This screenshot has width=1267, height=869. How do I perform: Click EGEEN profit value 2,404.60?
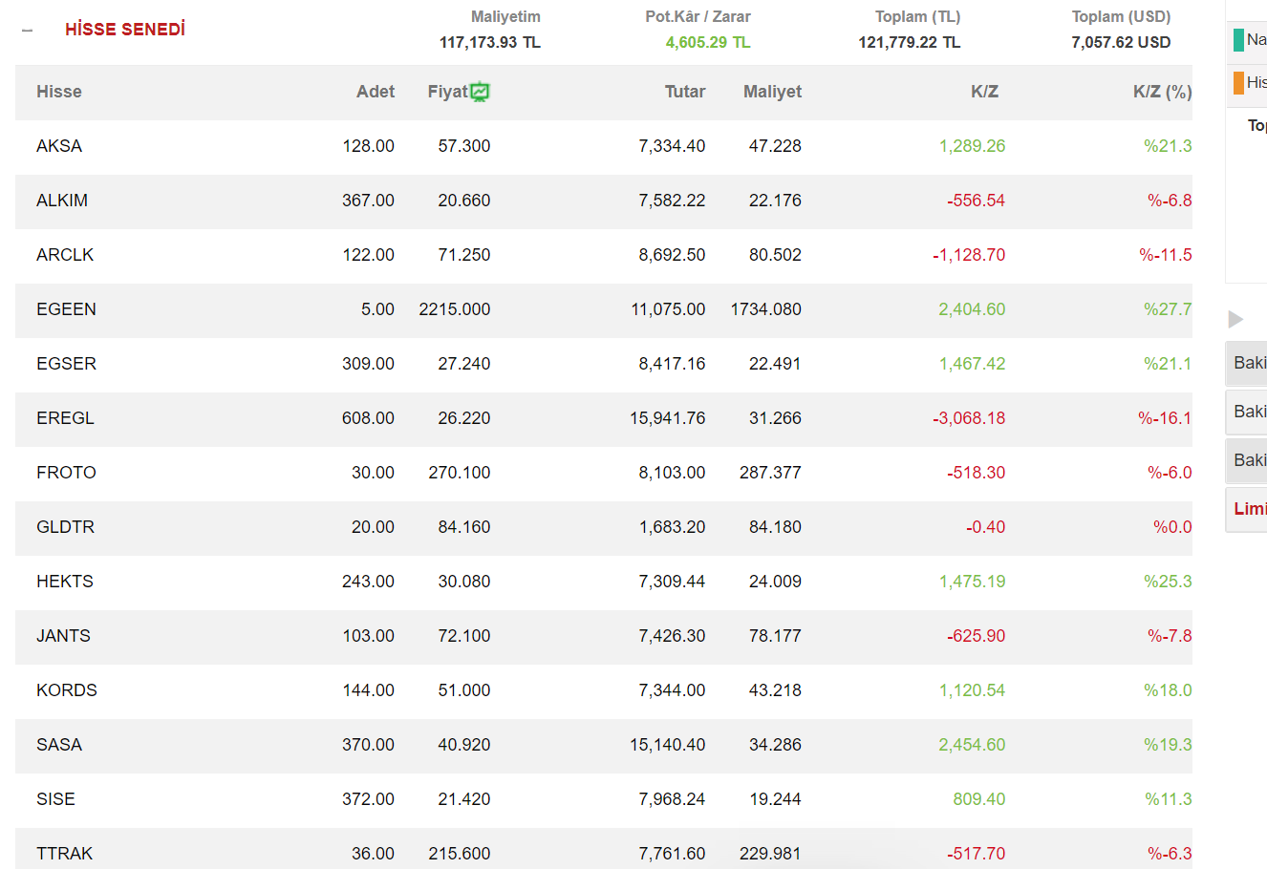[972, 309]
